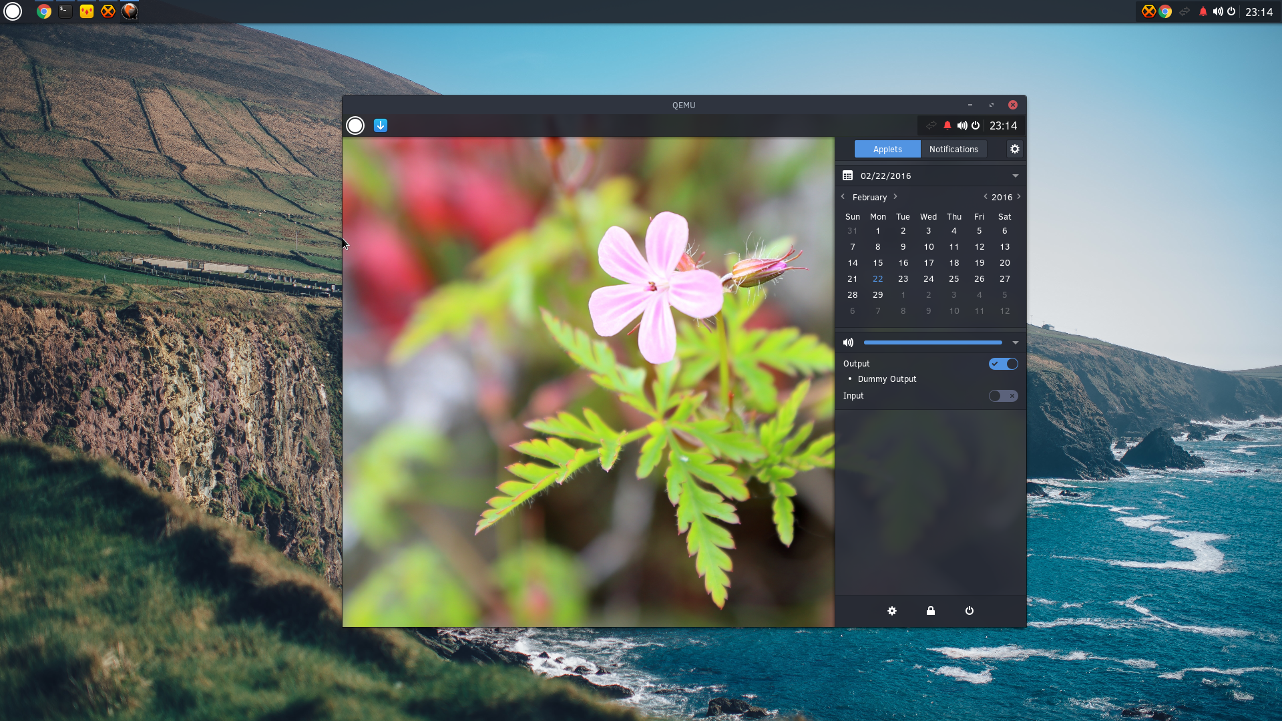This screenshot has width=1282, height=721.
Task: Open the terminal from the host panel
Action: [65, 11]
